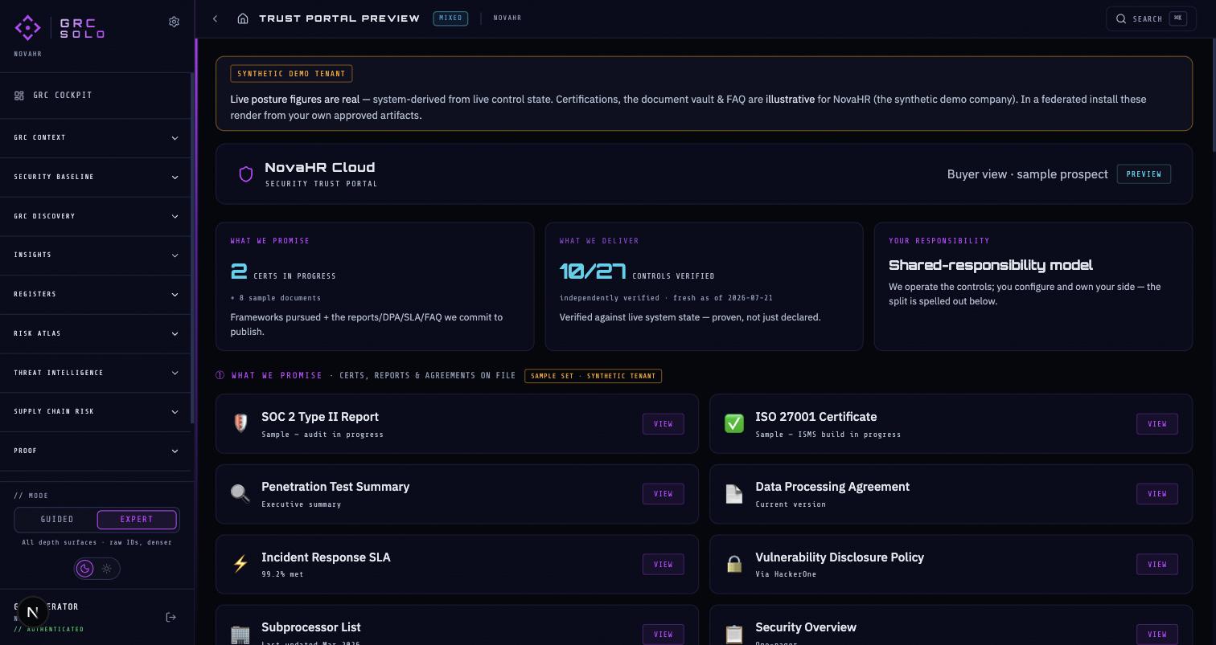Expand GRC Context section
Viewport: 1216px width, 645px height.
(96, 138)
